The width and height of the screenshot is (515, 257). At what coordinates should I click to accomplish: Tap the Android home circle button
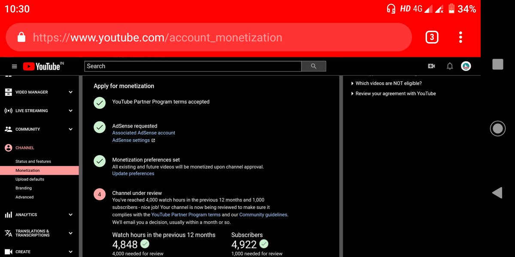497,128
